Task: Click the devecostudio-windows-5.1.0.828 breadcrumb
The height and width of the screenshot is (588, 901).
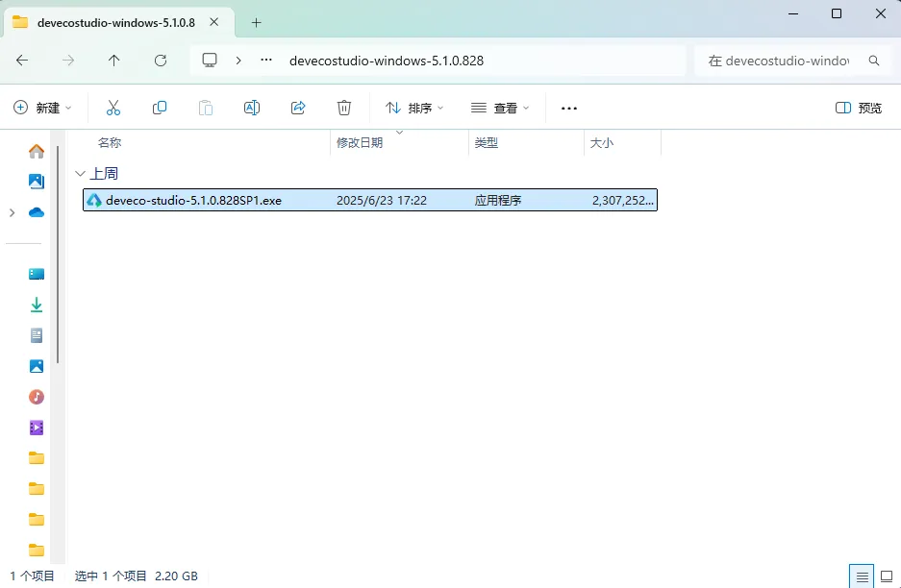Action: [x=387, y=61]
